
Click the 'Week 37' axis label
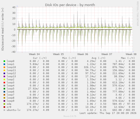click(107, 54)
